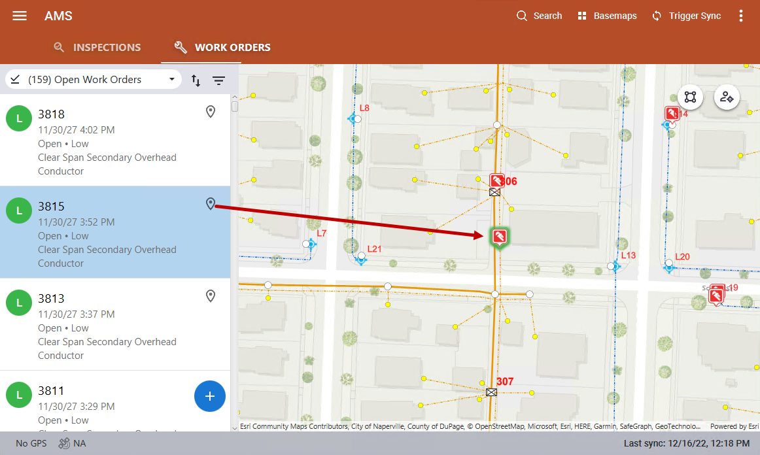Open the Basemaps selector
760x455 pixels.
tap(607, 16)
